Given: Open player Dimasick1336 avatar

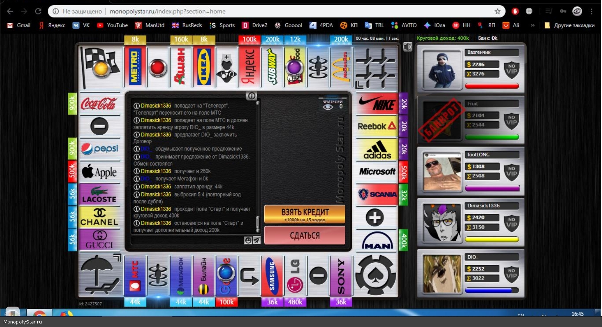Looking at the screenshot, I should [x=442, y=223].
